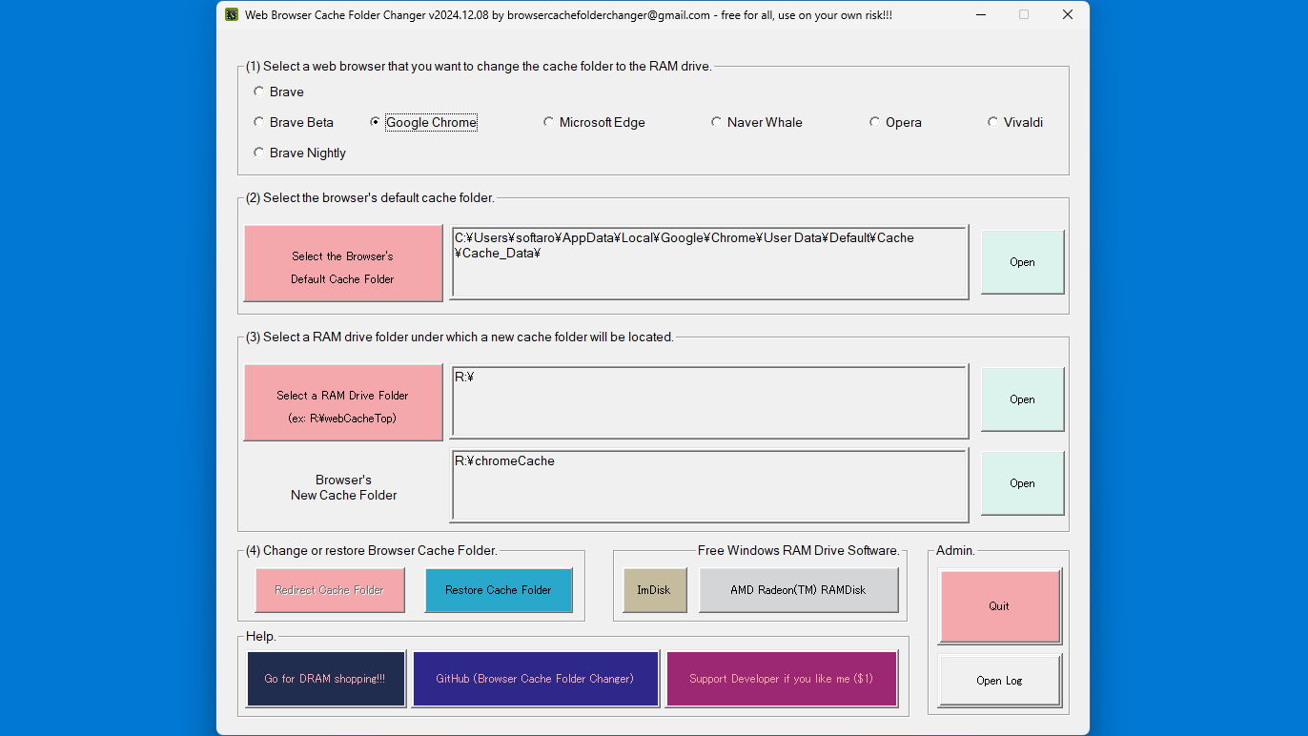Click Go for DRAM shopping!!! button
This screenshot has height=736, width=1308.
click(326, 679)
